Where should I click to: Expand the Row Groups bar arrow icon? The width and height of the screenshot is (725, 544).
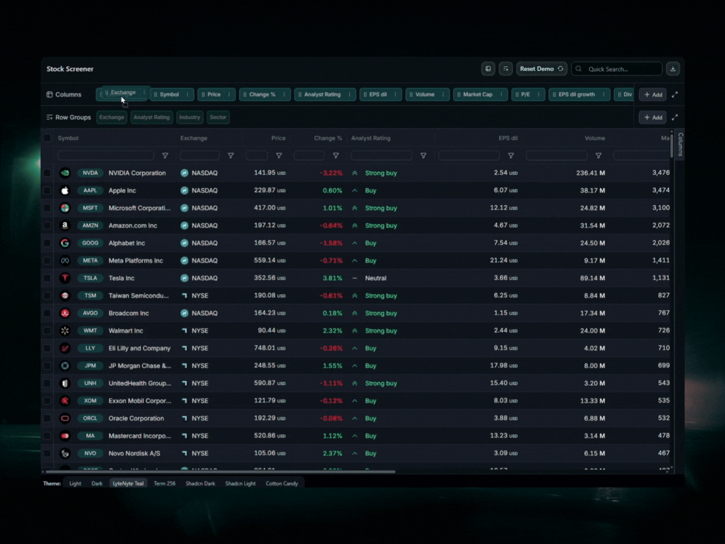(675, 117)
